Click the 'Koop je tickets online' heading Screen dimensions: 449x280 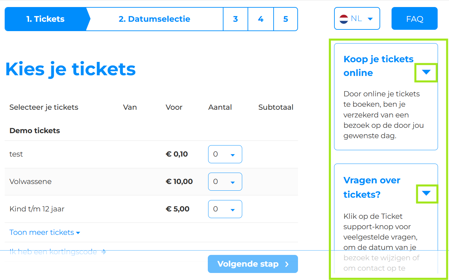click(x=378, y=66)
